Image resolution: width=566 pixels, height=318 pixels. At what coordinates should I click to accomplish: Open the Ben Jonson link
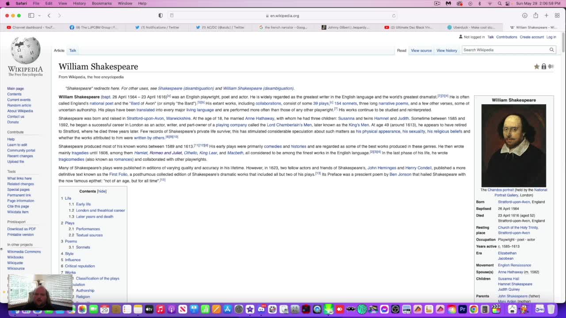click(x=400, y=174)
